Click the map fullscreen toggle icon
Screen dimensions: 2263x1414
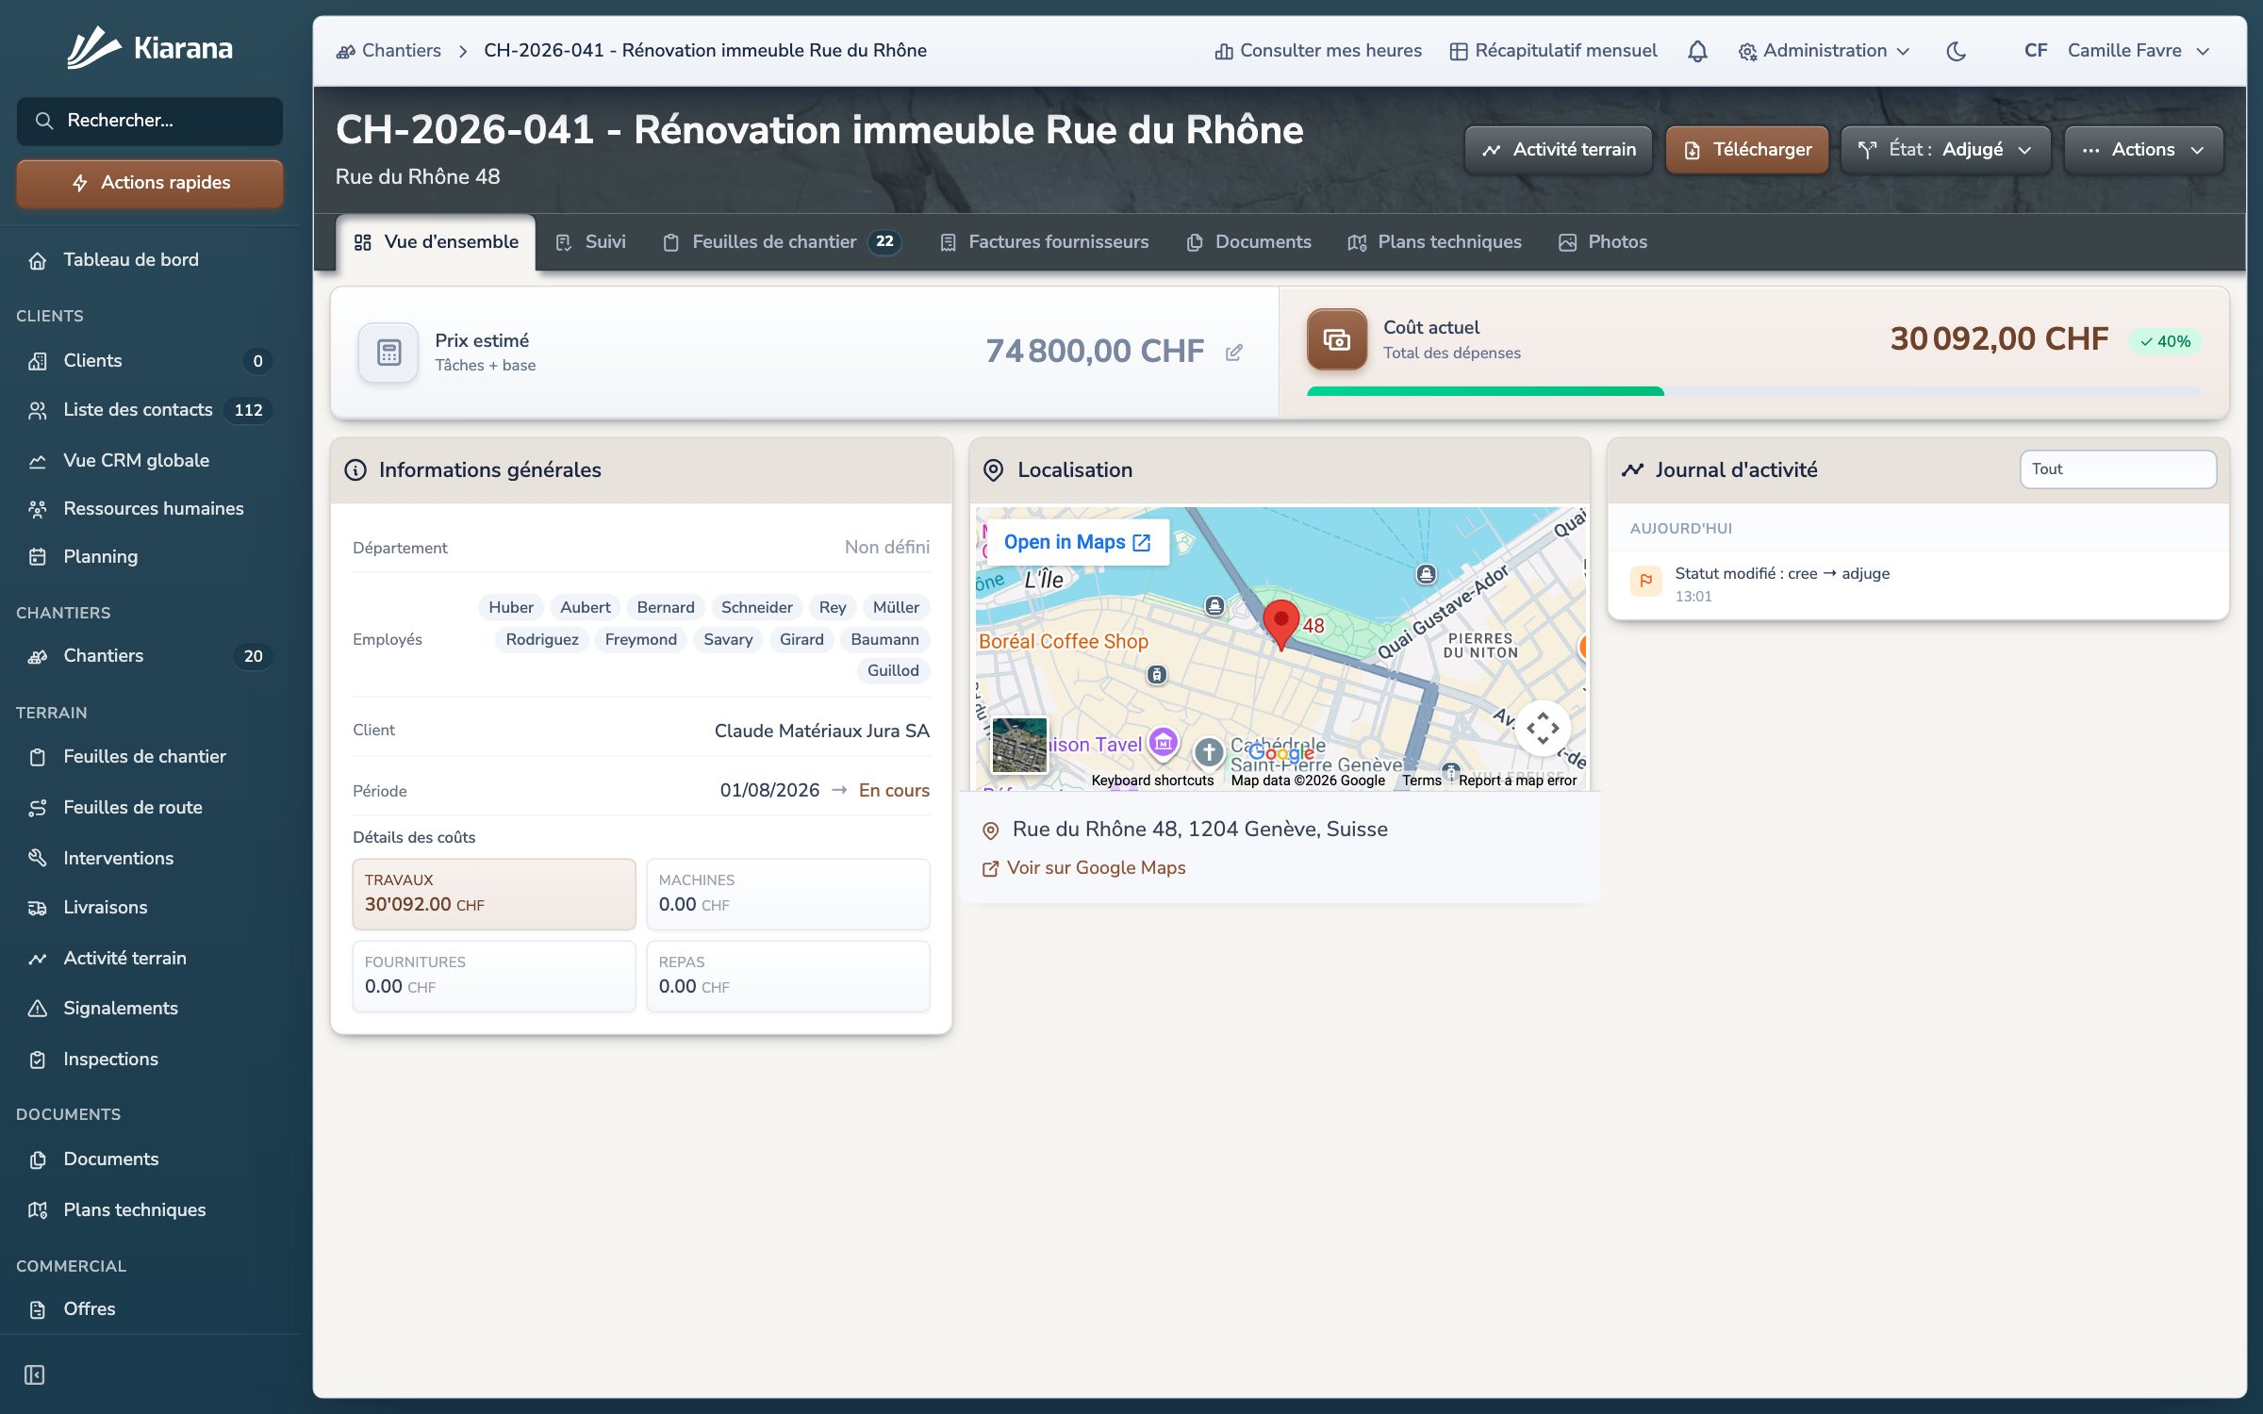[x=1543, y=727]
